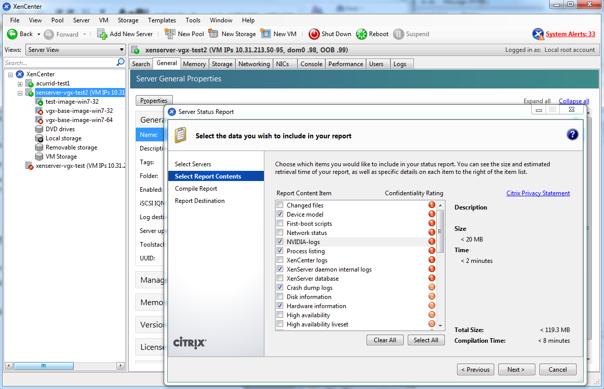Click the help question mark in the dialog

pyautogui.click(x=572, y=134)
